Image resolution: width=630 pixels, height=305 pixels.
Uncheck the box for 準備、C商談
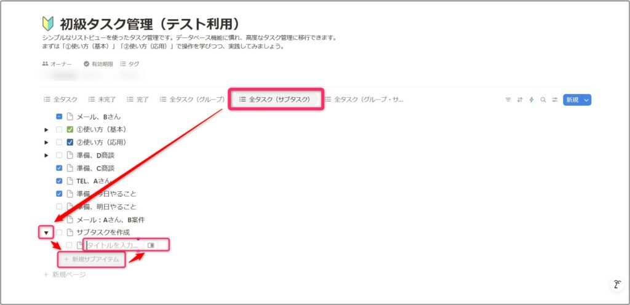(59, 168)
